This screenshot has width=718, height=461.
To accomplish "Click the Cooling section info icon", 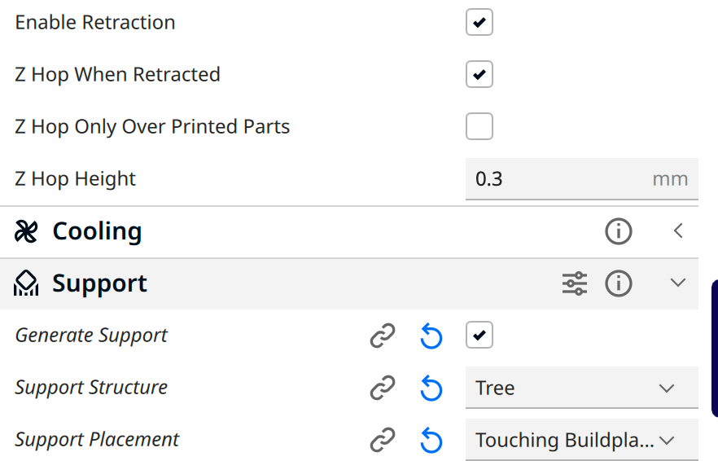I will [619, 231].
